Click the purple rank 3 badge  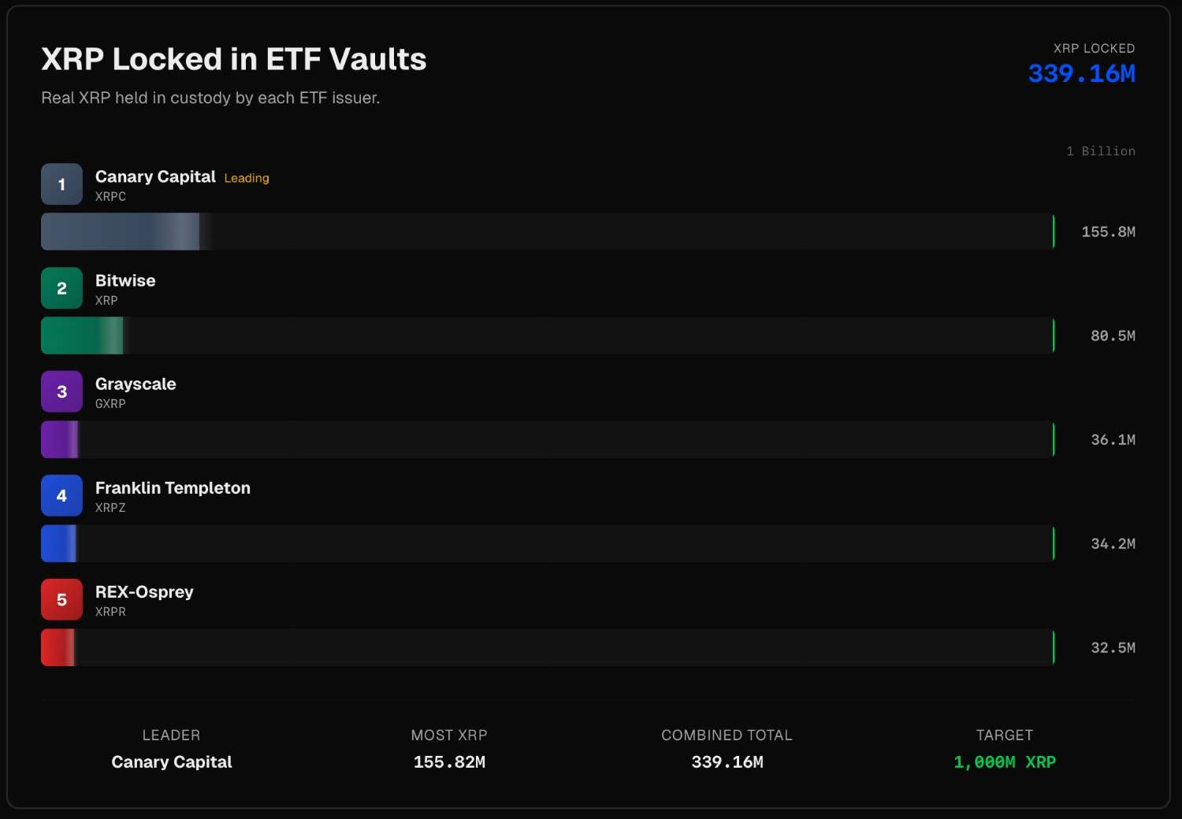(x=61, y=391)
